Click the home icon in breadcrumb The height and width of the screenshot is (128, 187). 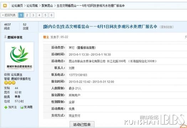5,6
